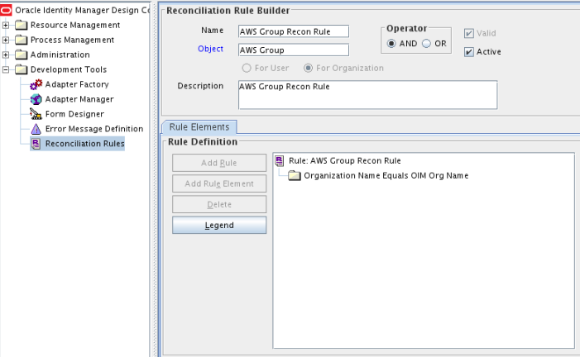Select Administration tree label
Image resolution: width=580 pixels, height=357 pixels.
(60, 55)
